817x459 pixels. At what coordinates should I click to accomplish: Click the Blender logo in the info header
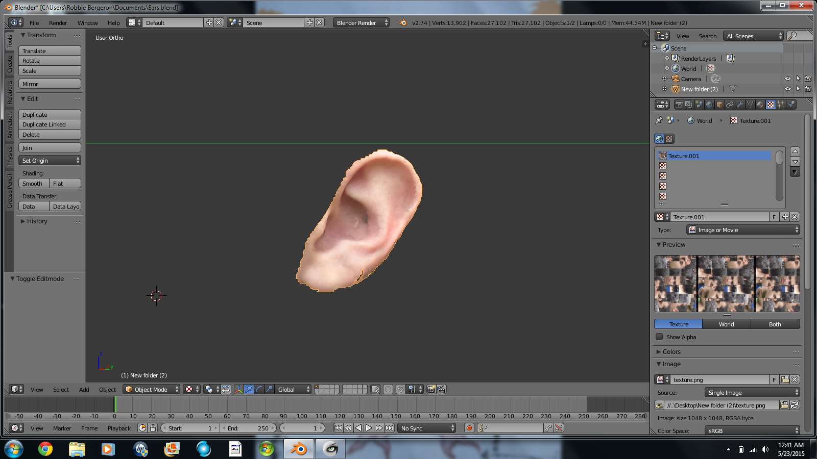click(403, 22)
